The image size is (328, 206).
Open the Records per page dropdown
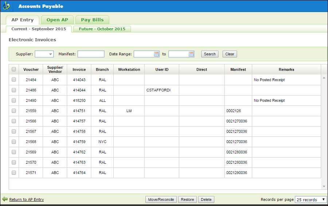pyautogui.click(x=311, y=199)
